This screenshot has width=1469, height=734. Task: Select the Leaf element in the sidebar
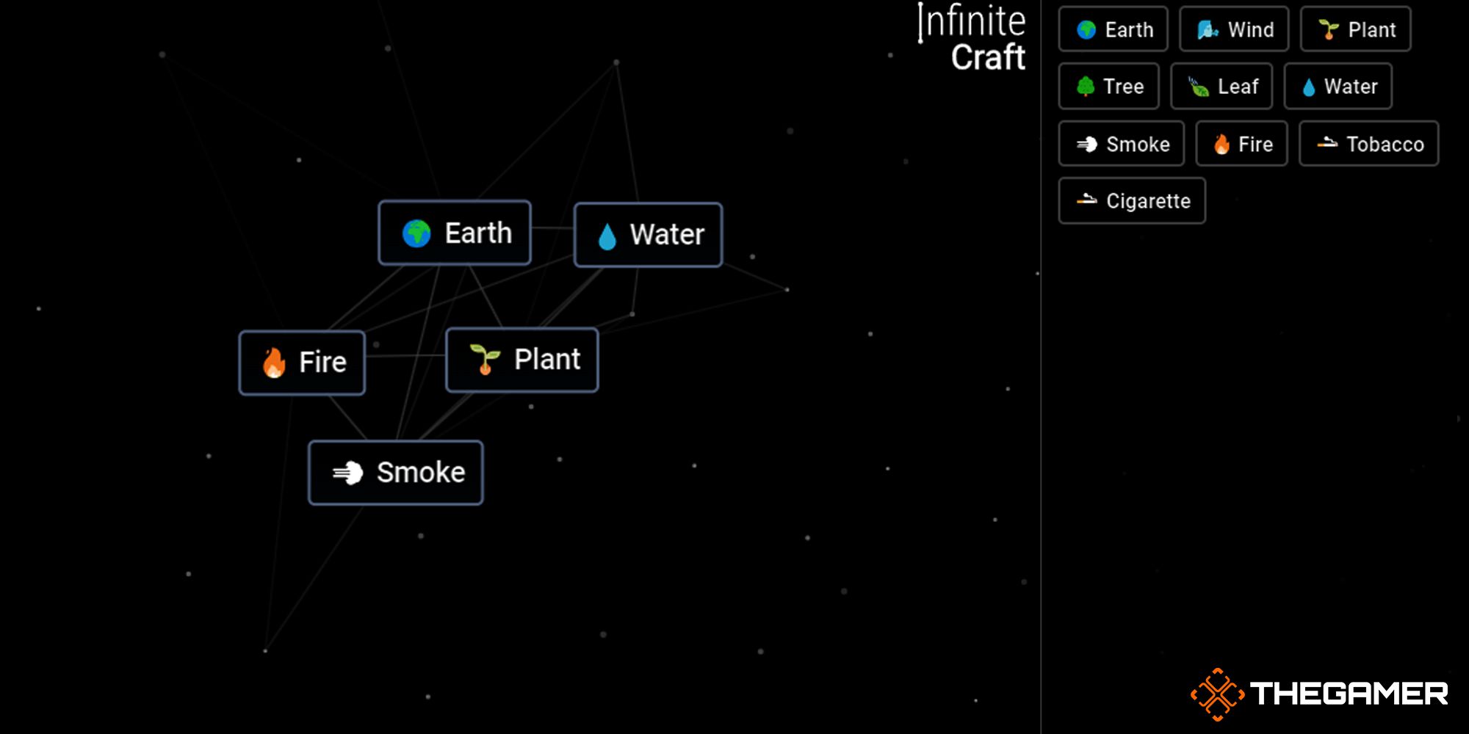point(1221,86)
